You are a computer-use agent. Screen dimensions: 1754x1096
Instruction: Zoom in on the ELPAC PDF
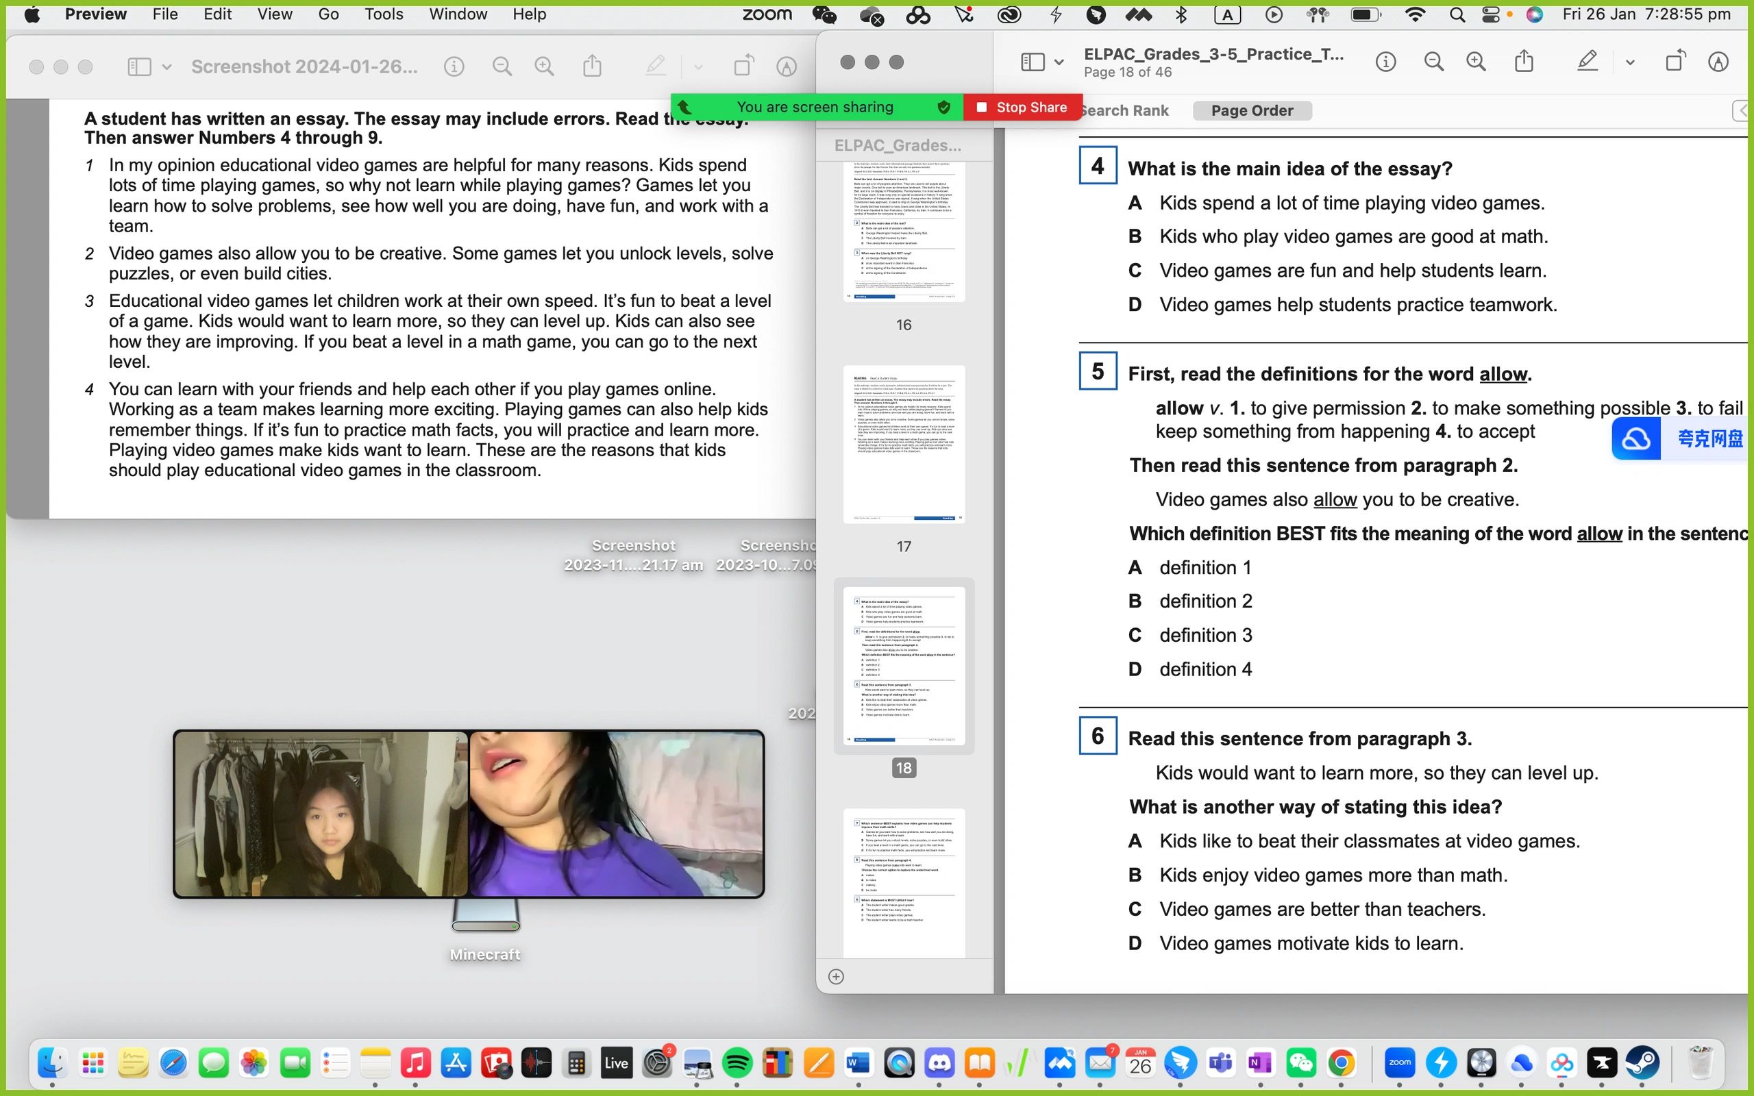point(1476,62)
